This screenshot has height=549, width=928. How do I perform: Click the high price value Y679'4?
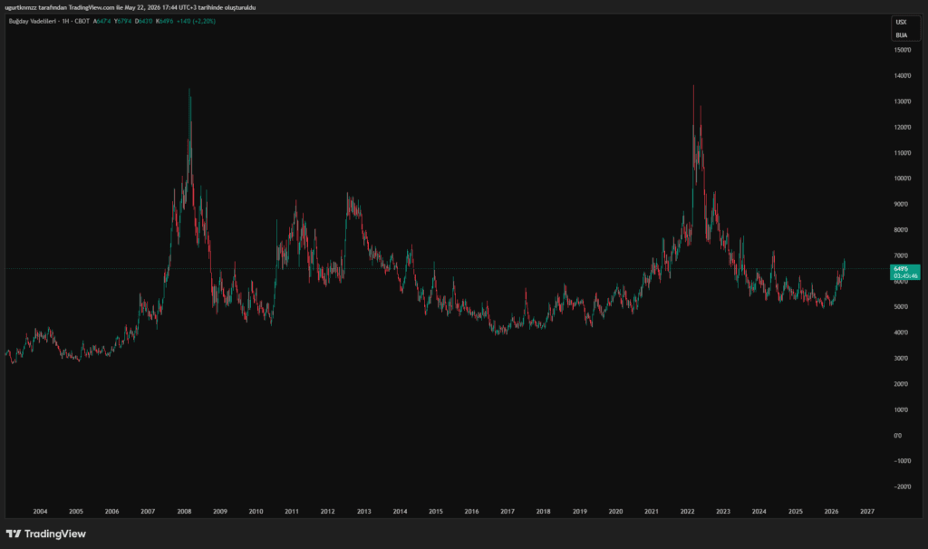click(123, 22)
